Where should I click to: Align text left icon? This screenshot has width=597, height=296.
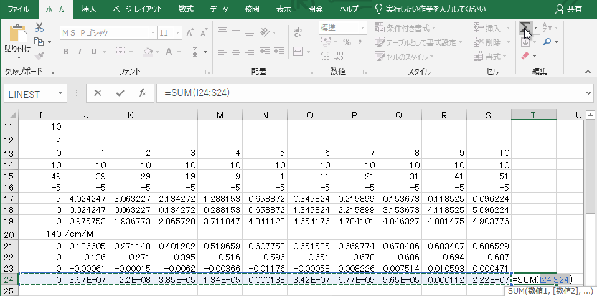[222, 52]
